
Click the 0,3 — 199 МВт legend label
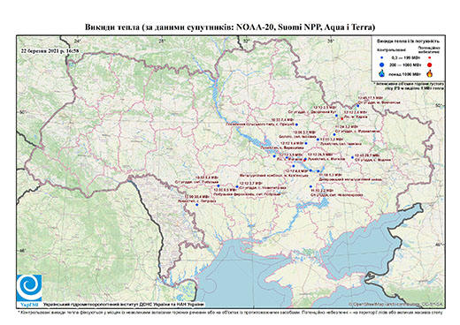point(406,58)
